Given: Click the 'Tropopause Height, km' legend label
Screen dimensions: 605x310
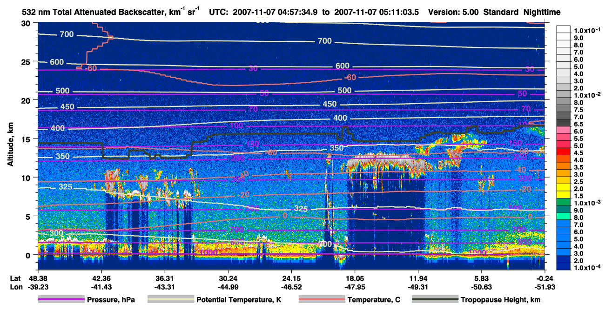Looking at the screenshot, I should (501, 300).
